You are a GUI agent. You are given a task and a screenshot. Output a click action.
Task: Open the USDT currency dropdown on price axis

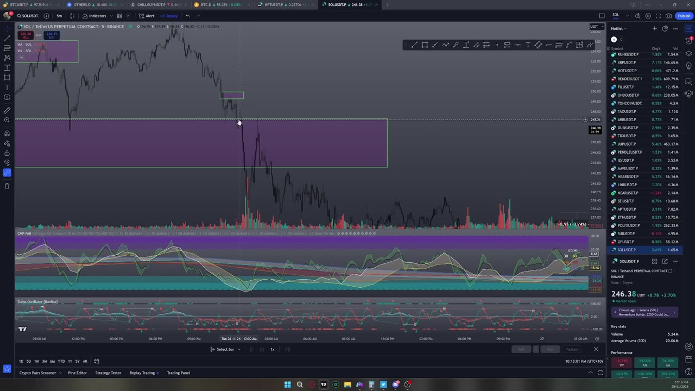[x=596, y=27]
